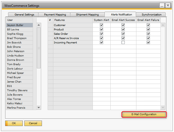
Task: Click E-Mail Configuration button
Action: click(x=144, y=114)
